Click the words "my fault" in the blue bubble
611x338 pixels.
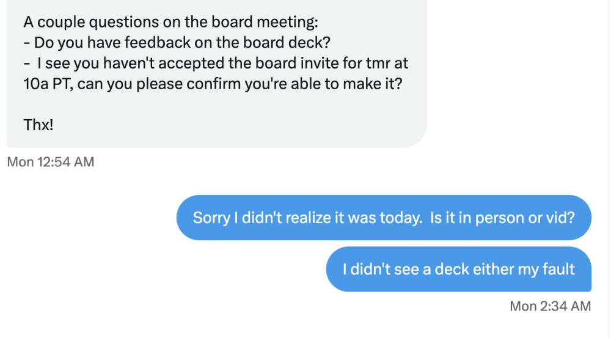[x=552, y=270]
